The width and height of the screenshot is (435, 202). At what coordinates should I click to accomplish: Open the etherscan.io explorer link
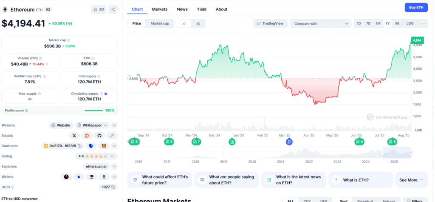pyautogui.click(x=96, y=166)
